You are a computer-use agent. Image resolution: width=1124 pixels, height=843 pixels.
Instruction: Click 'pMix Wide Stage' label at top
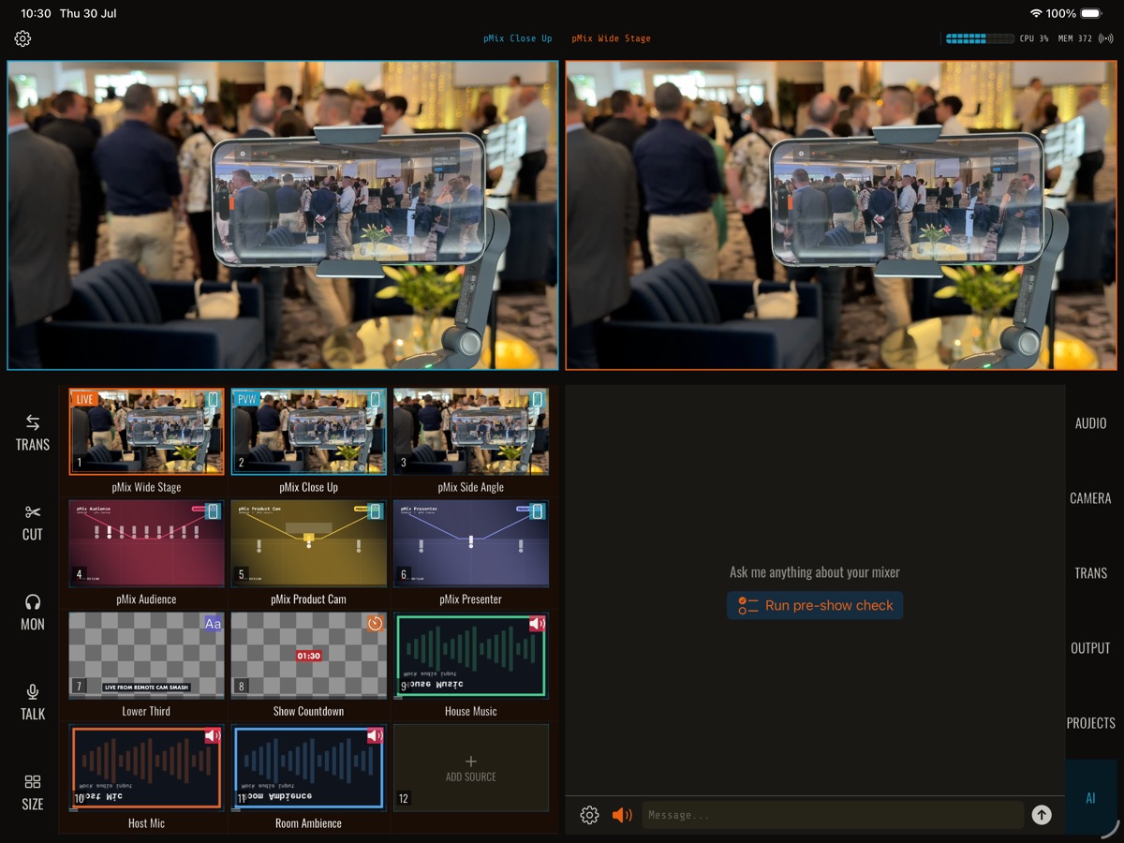tap(611, 38)
